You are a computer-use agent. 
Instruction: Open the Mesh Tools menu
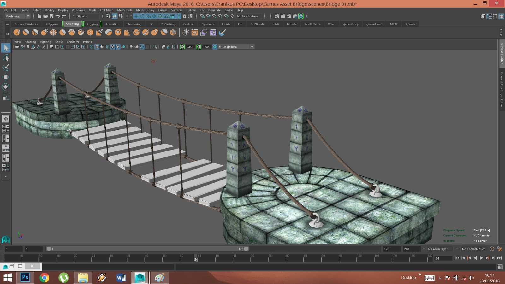pyautogui.click(x=125, y=10)
